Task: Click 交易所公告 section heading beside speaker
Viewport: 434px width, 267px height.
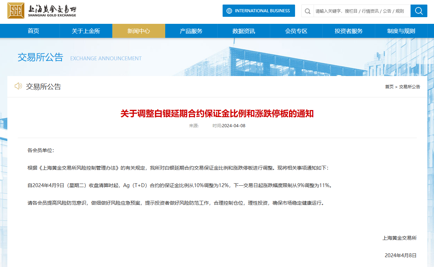Action: pos(43,87)
